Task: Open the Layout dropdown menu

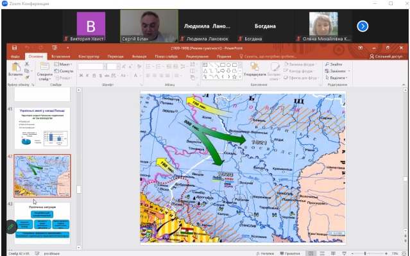Action: click(63, 64)
